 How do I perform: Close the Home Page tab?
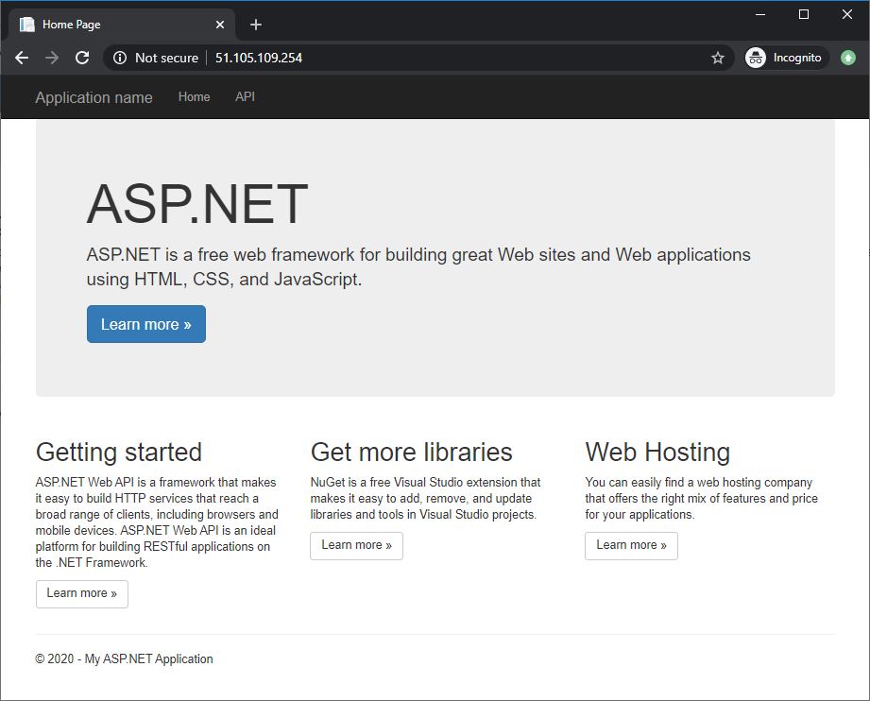coord(221,25)
